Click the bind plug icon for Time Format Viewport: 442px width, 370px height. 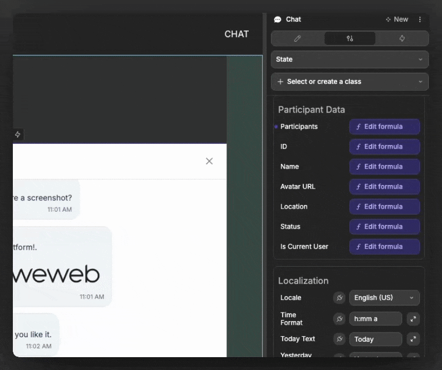(339, 319)
